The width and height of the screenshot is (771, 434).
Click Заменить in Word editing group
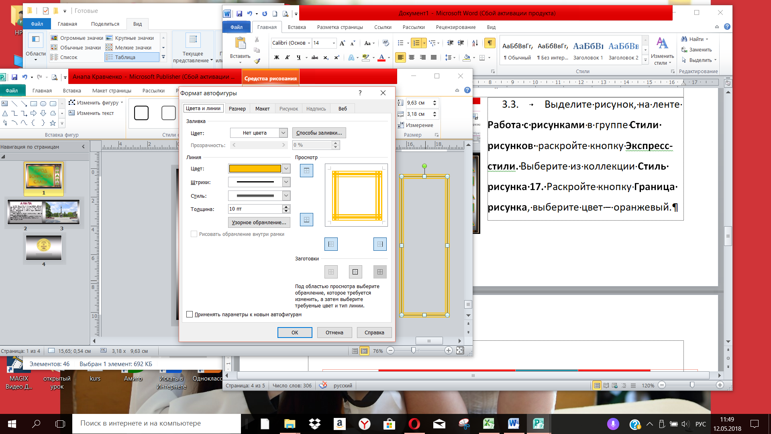(x=697, y=49)
